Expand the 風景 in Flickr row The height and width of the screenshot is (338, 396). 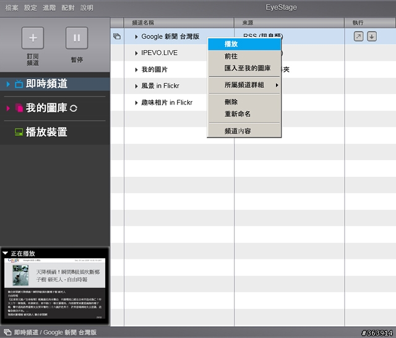pos(136,87)
